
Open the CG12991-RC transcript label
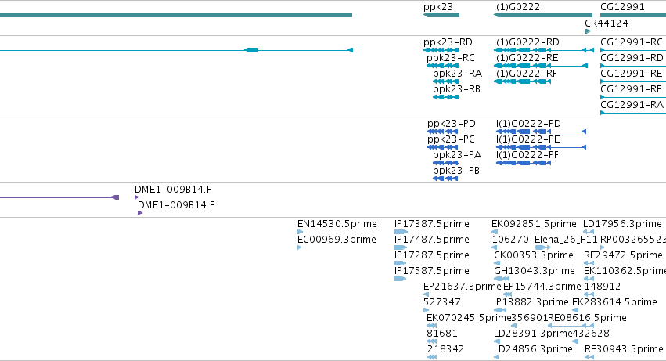pyautogui.click(x=631, y=42)
